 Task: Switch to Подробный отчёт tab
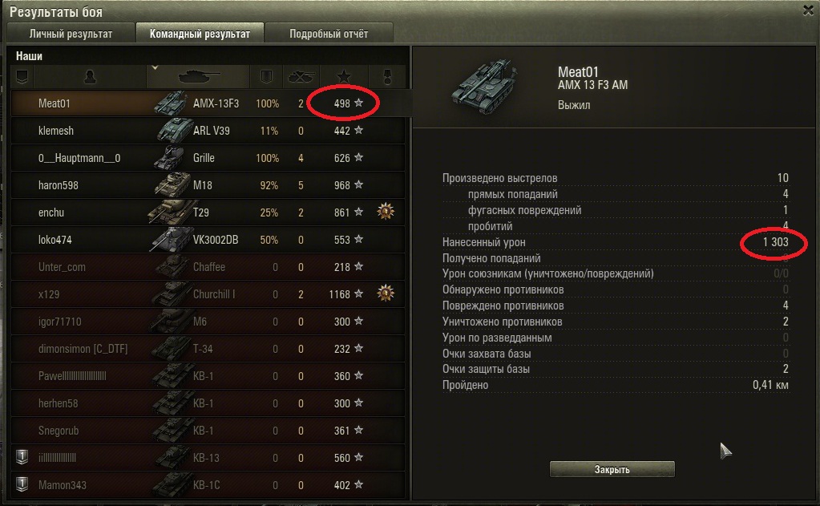click(329, 34)
